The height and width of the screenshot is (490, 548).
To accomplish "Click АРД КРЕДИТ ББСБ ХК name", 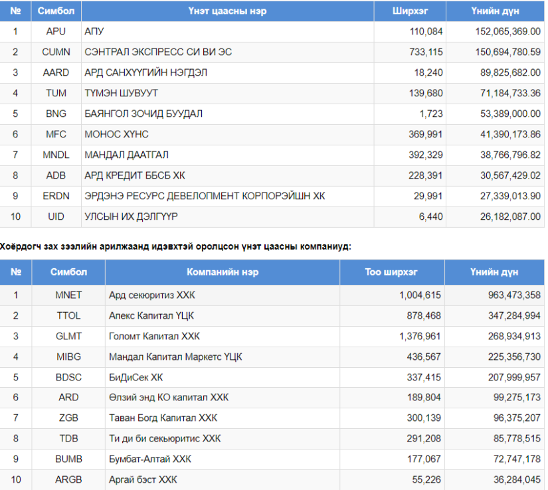I will pos(135,176).
